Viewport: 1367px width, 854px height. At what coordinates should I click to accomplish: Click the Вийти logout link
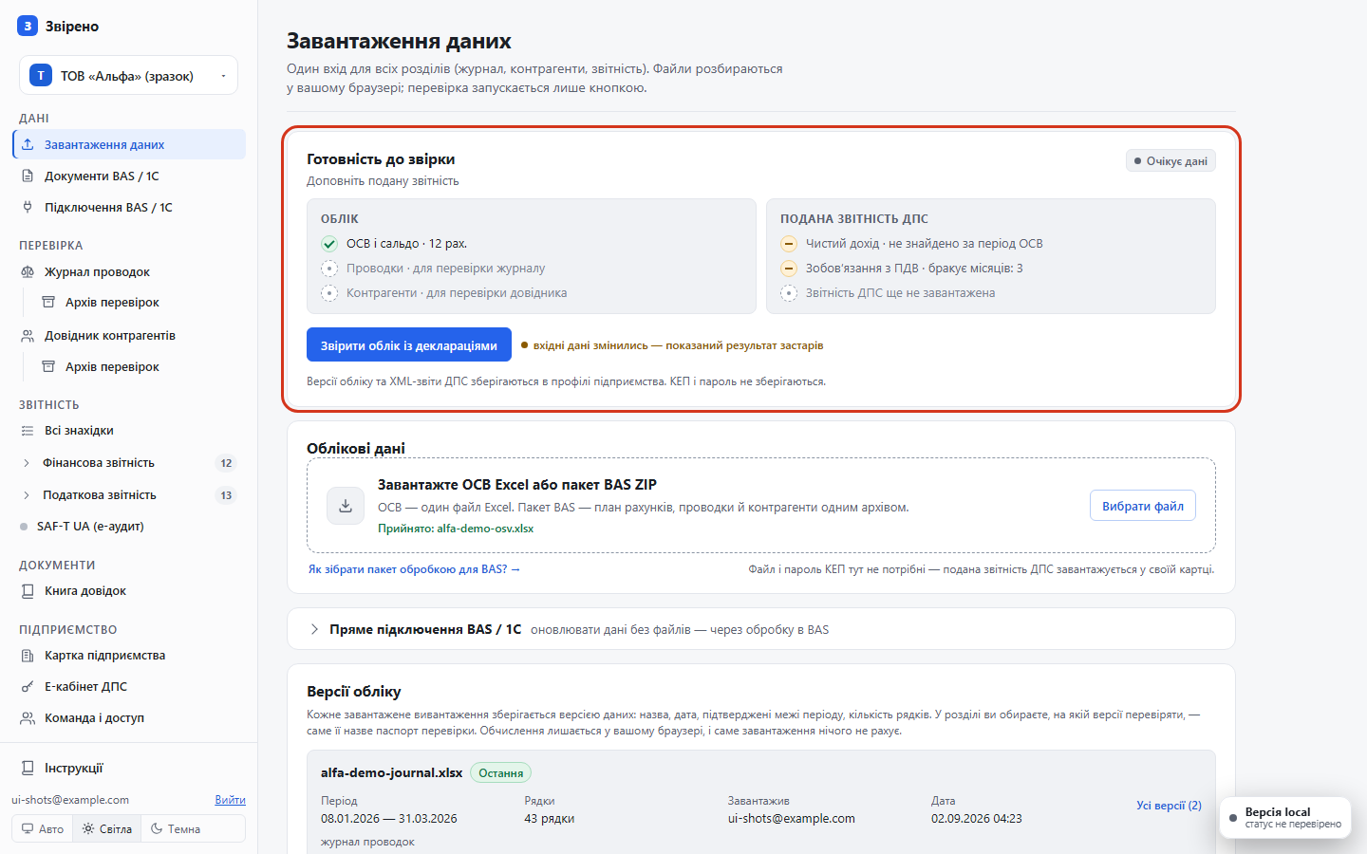click(x=230, y=800)
